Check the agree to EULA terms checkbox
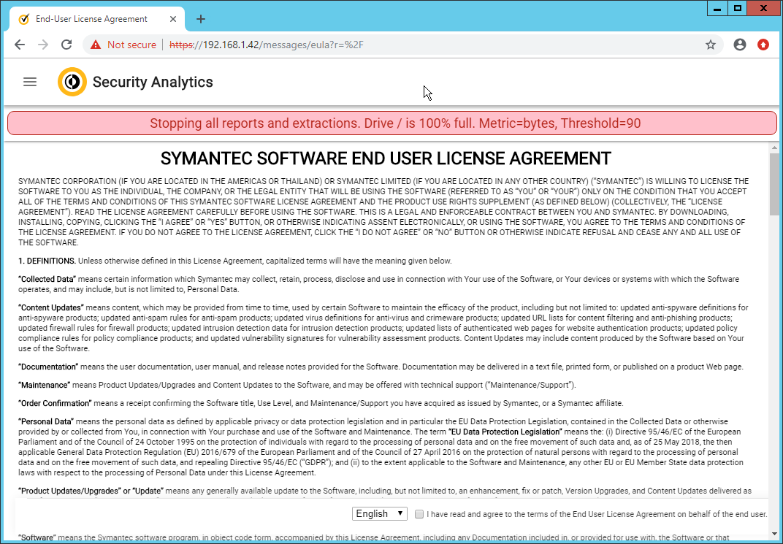The width and height of the screenshot is (783, 544). click(x=419, y=514)
